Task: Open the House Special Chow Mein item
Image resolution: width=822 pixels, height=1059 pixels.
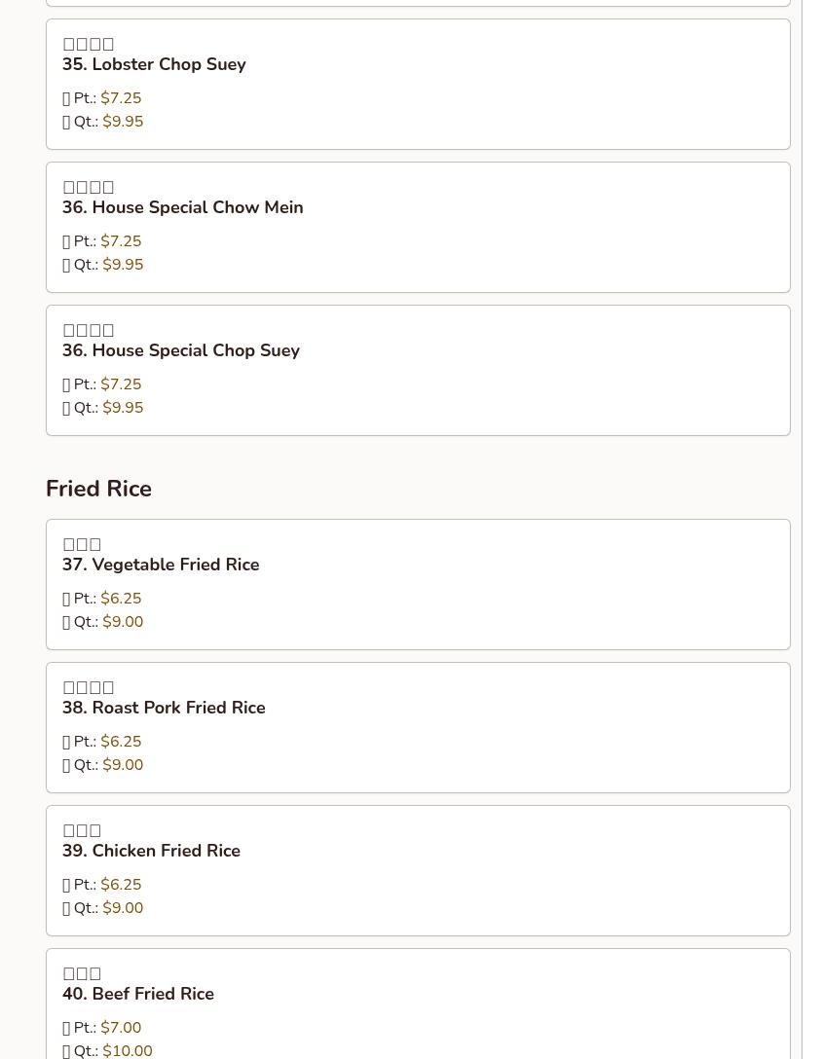Action: tap(182, 207)
